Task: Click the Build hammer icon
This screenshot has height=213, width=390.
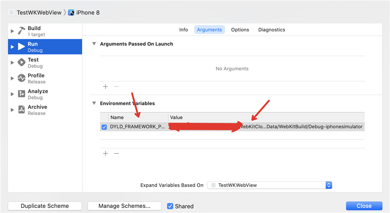Action: coord(21,31)
